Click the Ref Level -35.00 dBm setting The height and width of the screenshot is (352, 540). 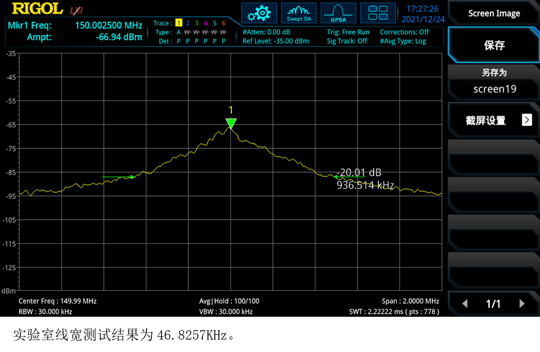click(x=275, y=41)
